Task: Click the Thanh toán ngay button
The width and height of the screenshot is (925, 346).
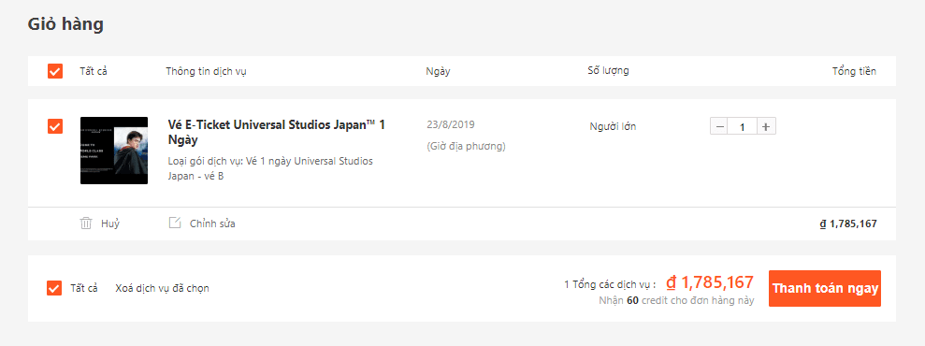Action: (825, 288)
